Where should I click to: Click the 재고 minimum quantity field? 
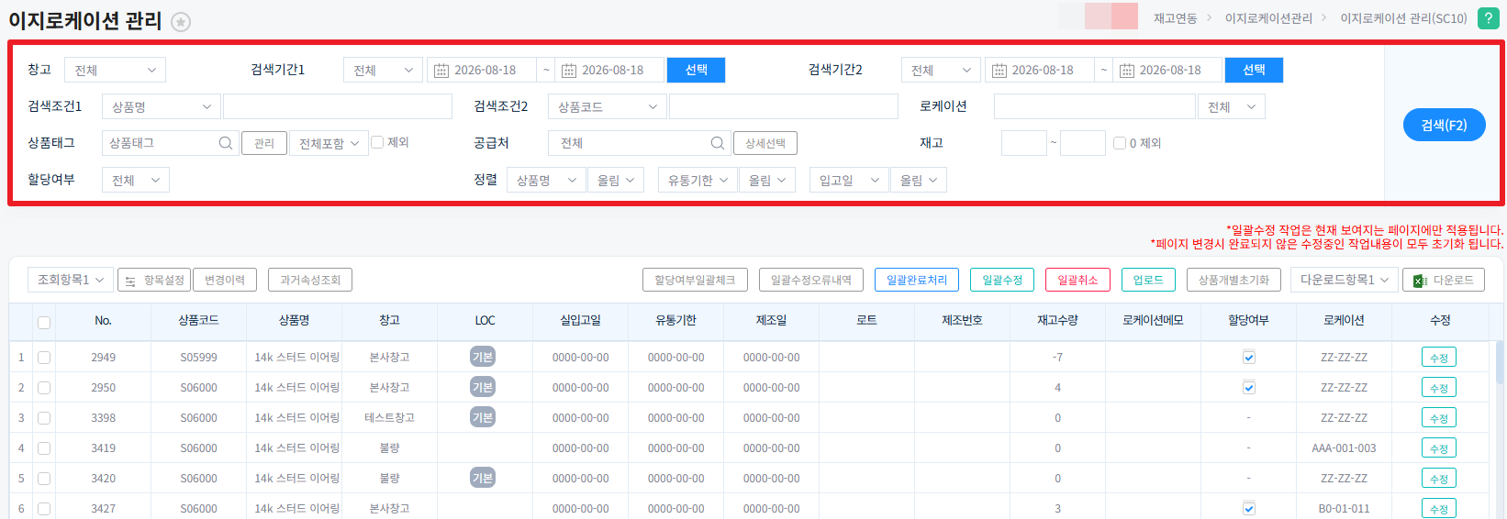pyautogui.click(x=1024, y=143)
